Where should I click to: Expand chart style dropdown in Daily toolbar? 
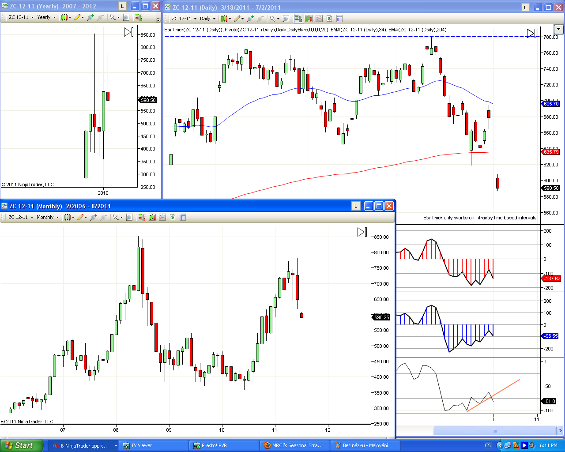[x=230, y=19]
